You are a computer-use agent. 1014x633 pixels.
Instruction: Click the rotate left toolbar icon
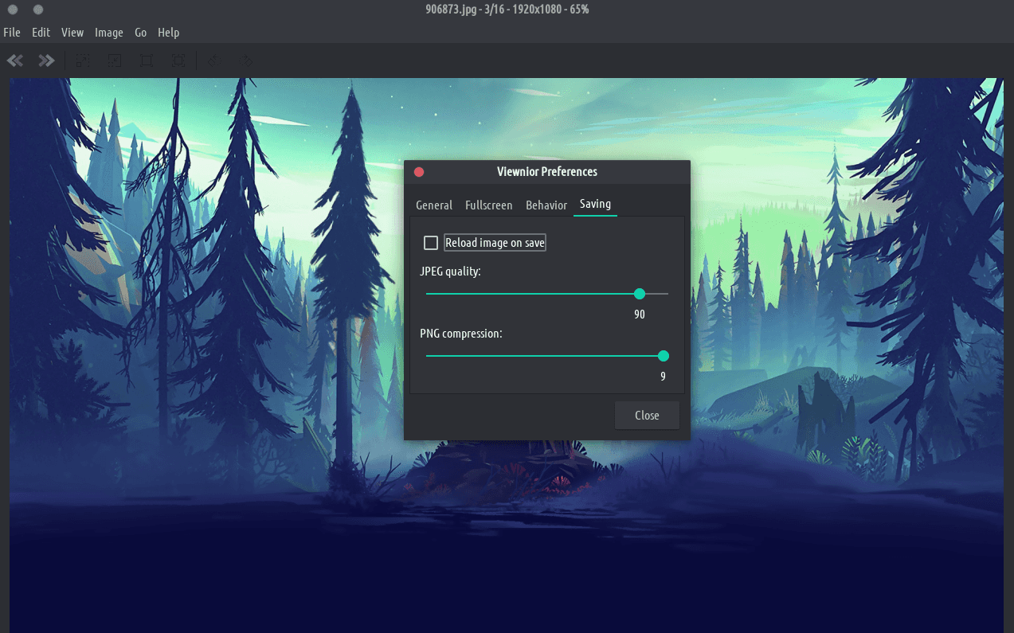click(214, 61)
